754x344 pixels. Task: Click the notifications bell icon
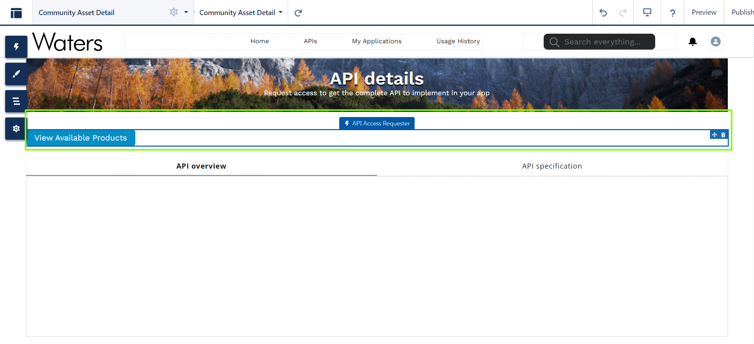(x=692, y=42)
